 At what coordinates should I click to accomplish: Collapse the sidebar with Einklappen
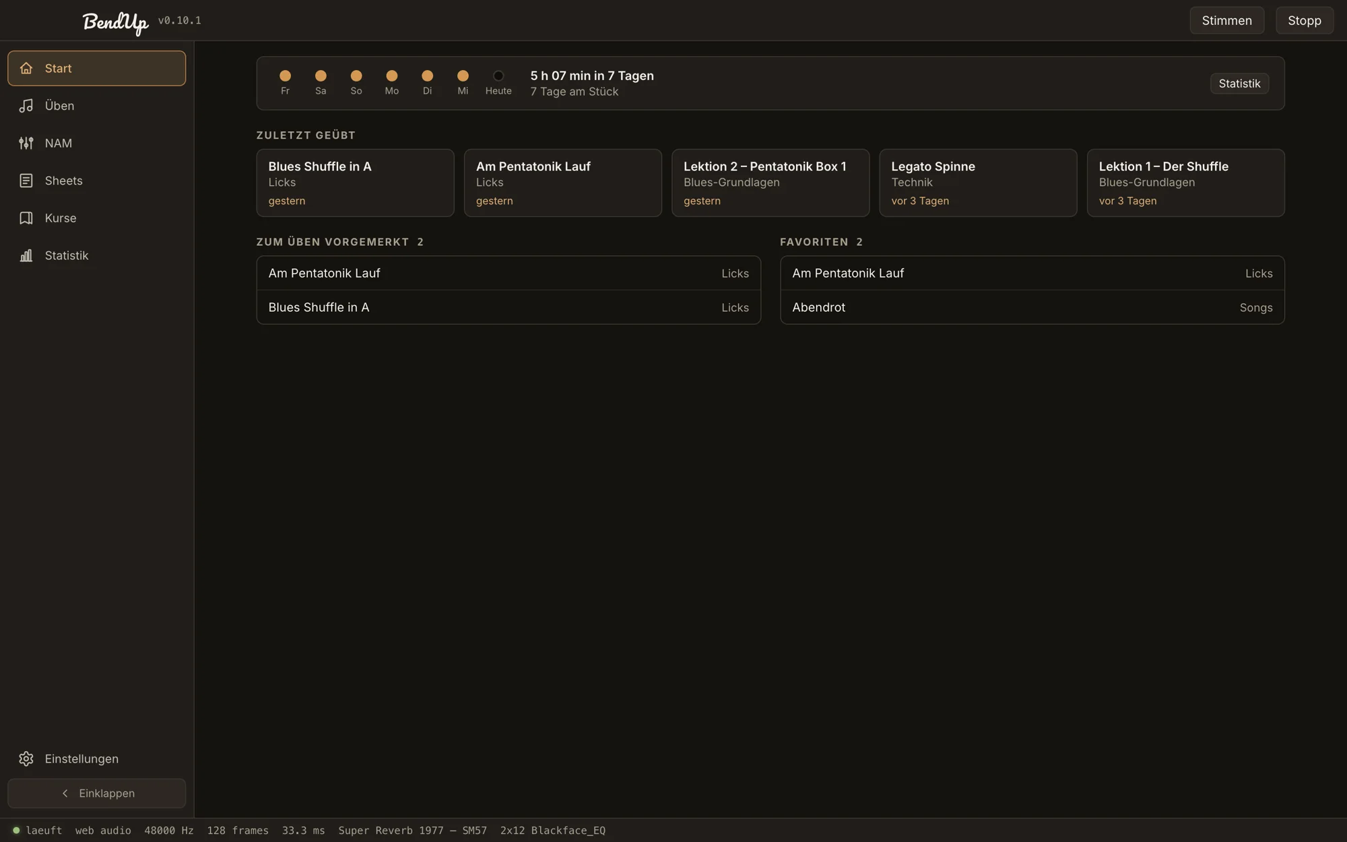[x=96, y=794]
